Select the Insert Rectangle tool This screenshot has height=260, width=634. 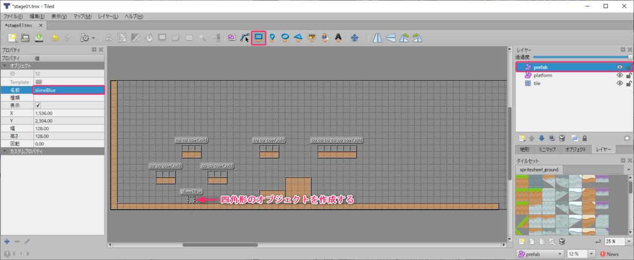tap(258, 38)
